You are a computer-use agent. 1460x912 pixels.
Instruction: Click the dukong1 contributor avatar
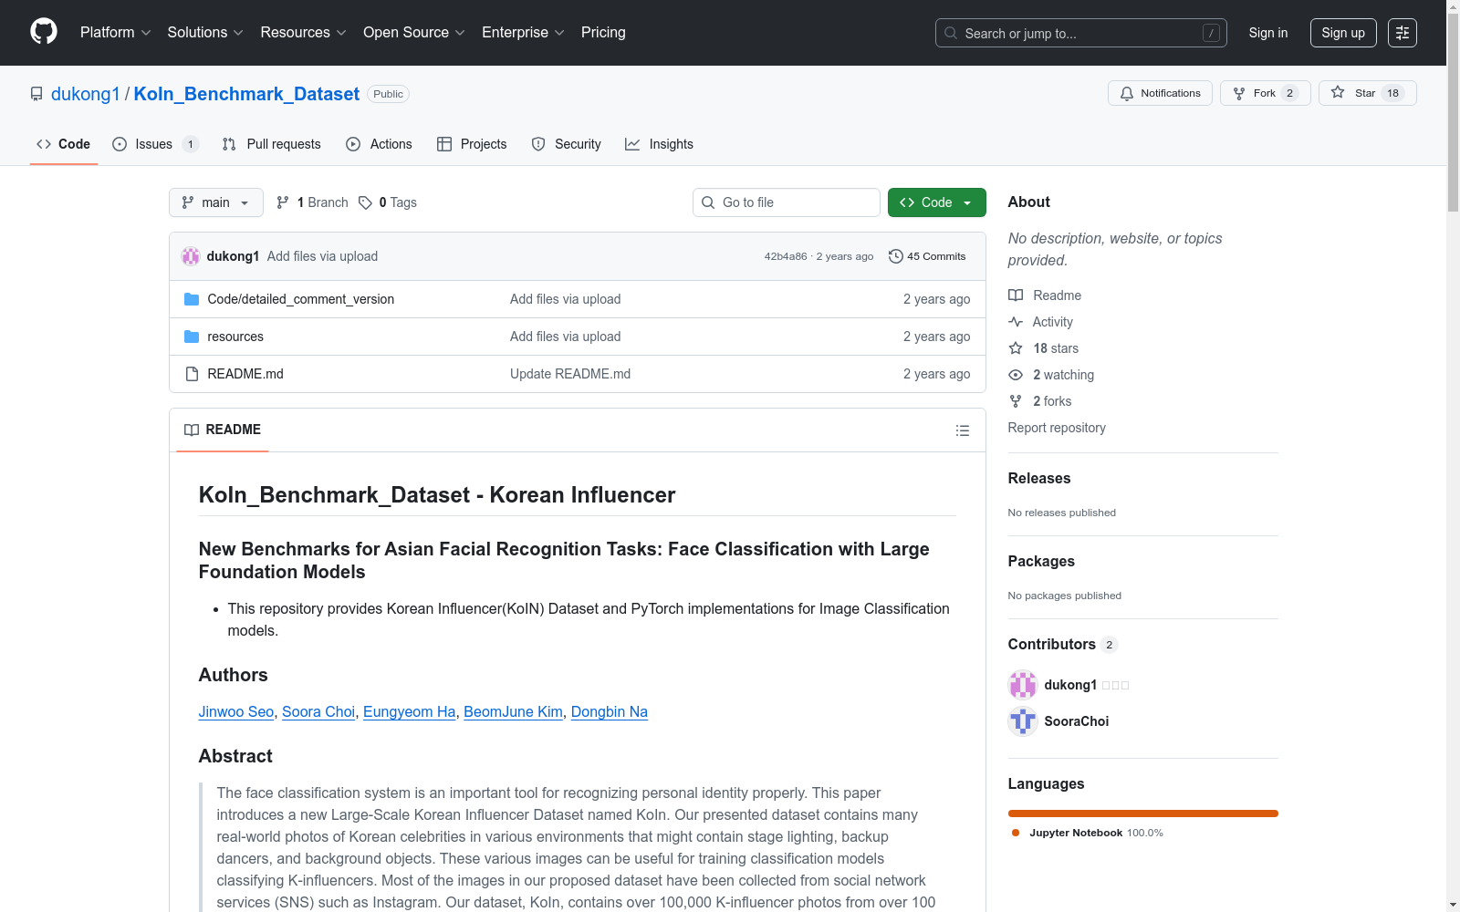coord(1022,685)
